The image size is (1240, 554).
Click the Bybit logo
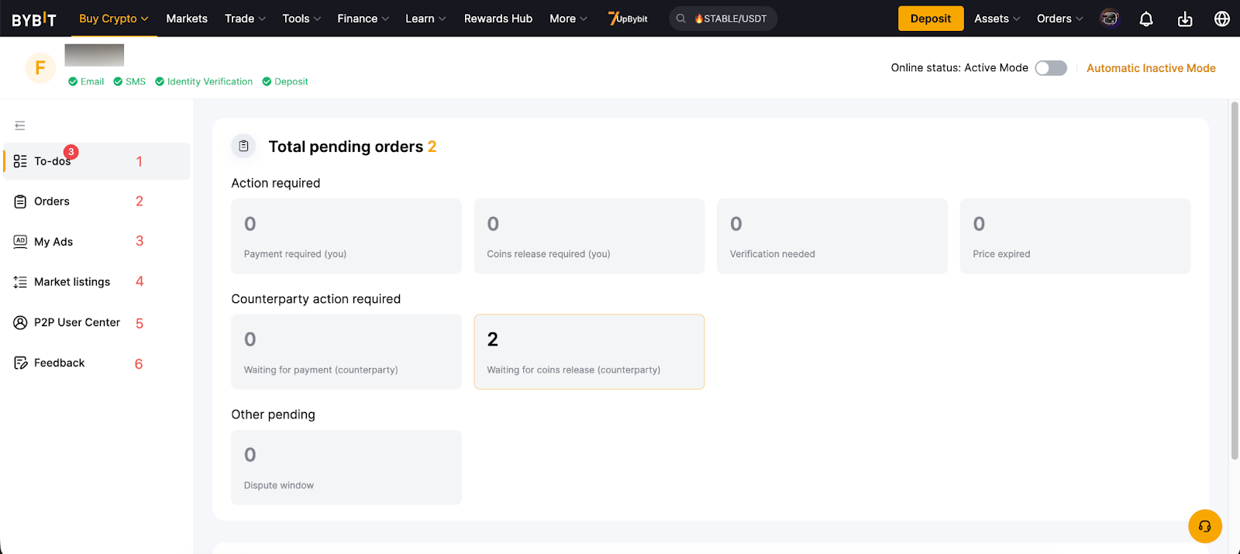(34, 19)
